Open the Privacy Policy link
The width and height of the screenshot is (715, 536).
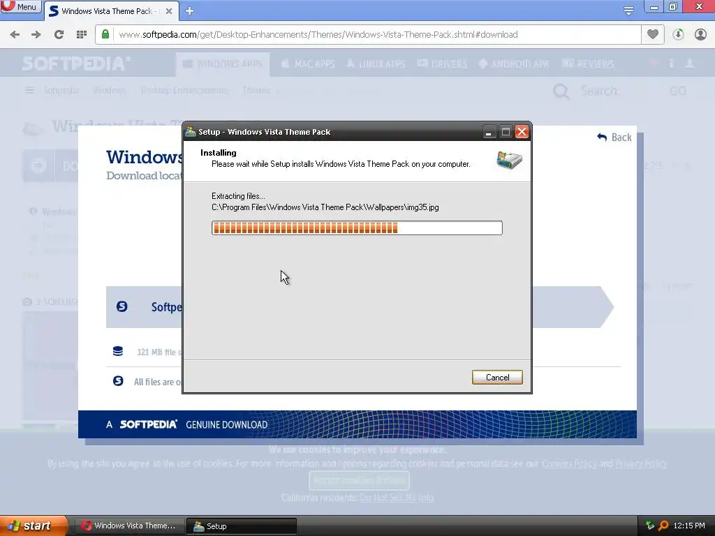tap(641, 463)
